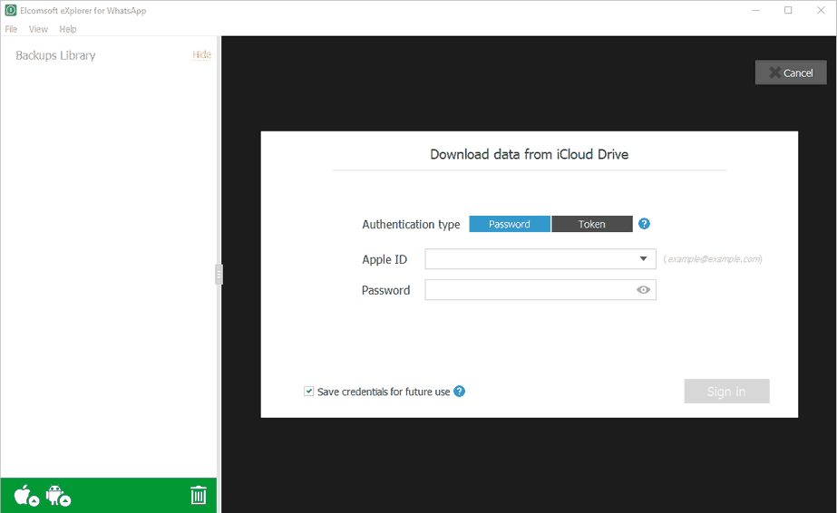837x513 pixels.
Task: Click help icon beside Save credentials
Action: click(x=460, y=392)
